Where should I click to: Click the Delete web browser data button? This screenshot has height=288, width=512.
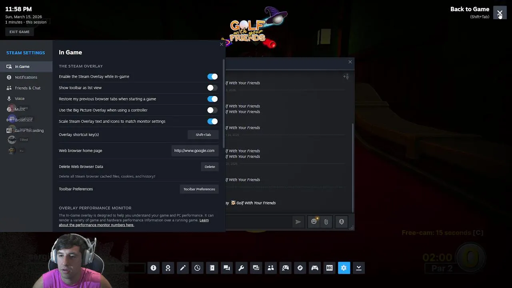(210, 167)
